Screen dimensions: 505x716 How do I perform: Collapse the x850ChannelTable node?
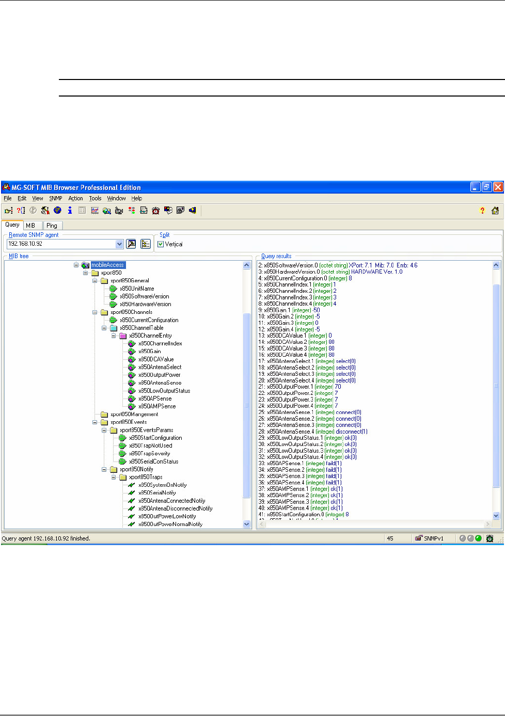(x=104, y=328)
